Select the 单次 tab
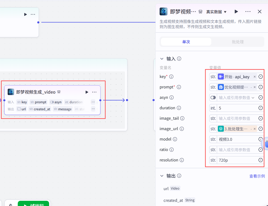268x206 pixels. [186, 42]
